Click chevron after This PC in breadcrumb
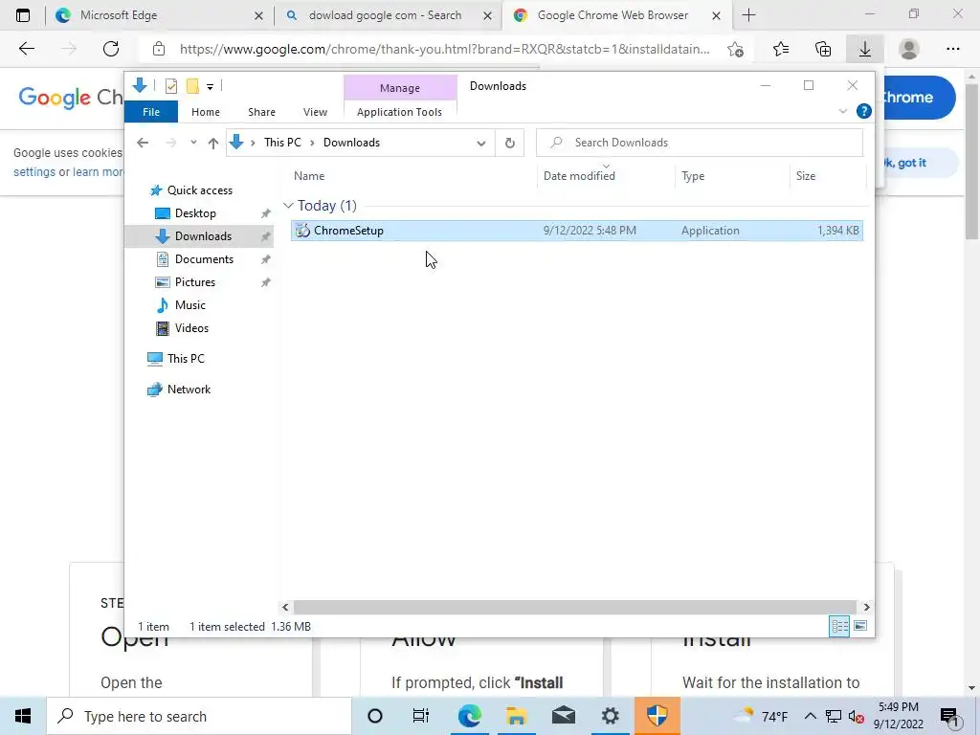 click(312, 144)
